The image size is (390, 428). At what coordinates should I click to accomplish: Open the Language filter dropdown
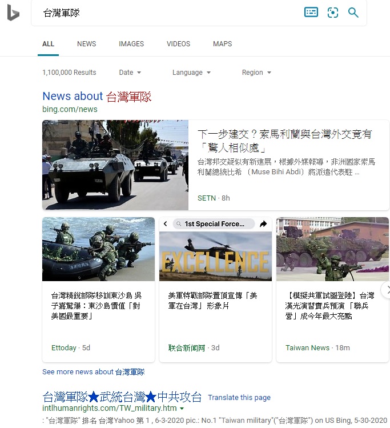191,73
